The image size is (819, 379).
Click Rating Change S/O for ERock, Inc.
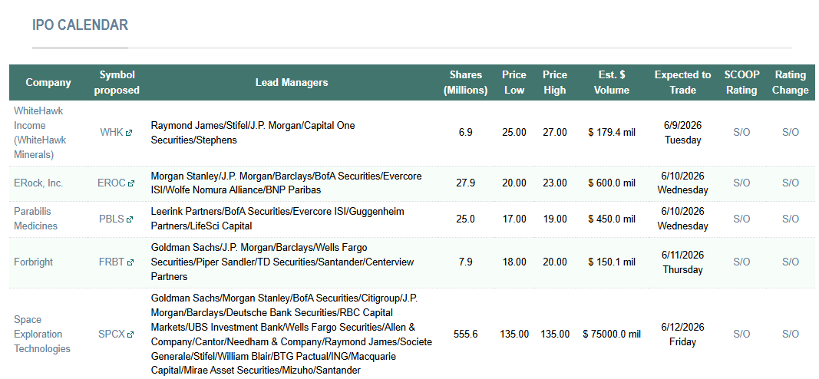coord(791,183)
